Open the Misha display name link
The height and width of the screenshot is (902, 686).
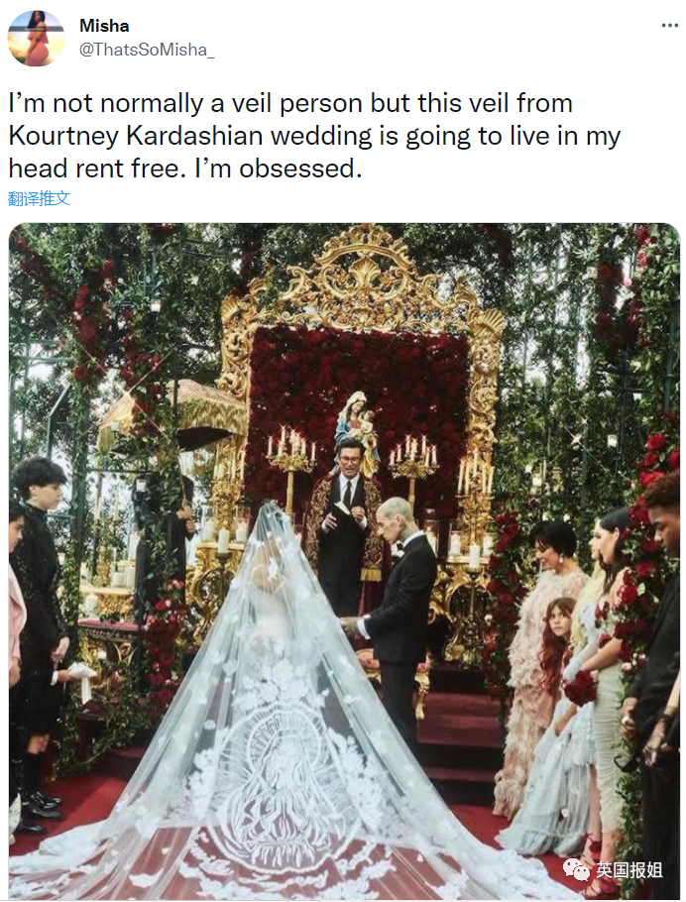click(104, 26)
